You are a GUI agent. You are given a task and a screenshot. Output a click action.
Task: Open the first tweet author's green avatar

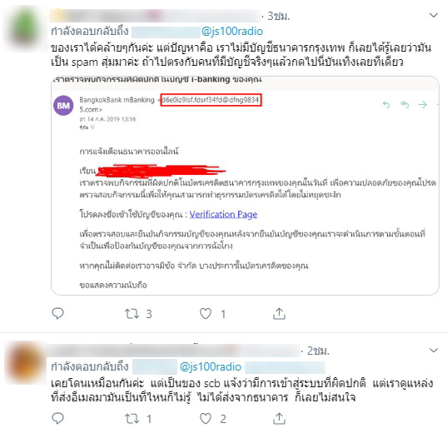pos(25,28)
